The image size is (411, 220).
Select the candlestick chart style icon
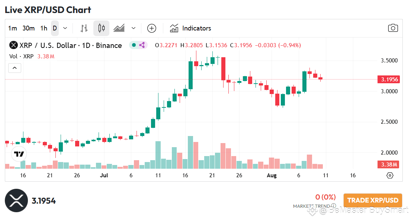[102, 28]
